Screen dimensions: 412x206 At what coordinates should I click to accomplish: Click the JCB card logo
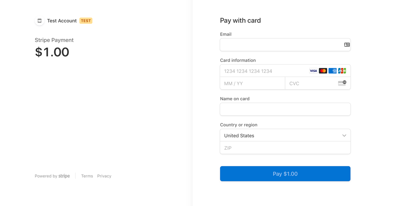(342, 71)
